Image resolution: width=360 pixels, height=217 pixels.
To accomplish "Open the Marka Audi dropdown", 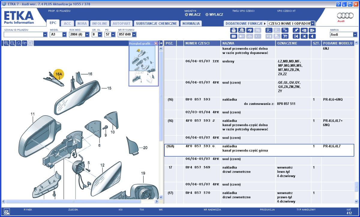I will point(355,34).
